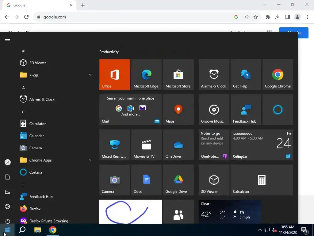The height and width of the screenshot is (236, 314).
Task: Open the Calendar live tile showing 24
Action: click(x=262, y=145)
